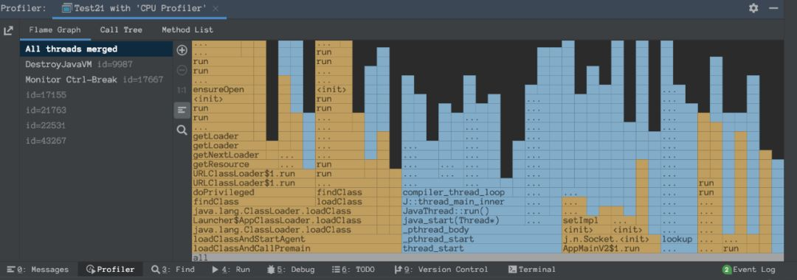Select thread id=22531

(x=96, y=125)
